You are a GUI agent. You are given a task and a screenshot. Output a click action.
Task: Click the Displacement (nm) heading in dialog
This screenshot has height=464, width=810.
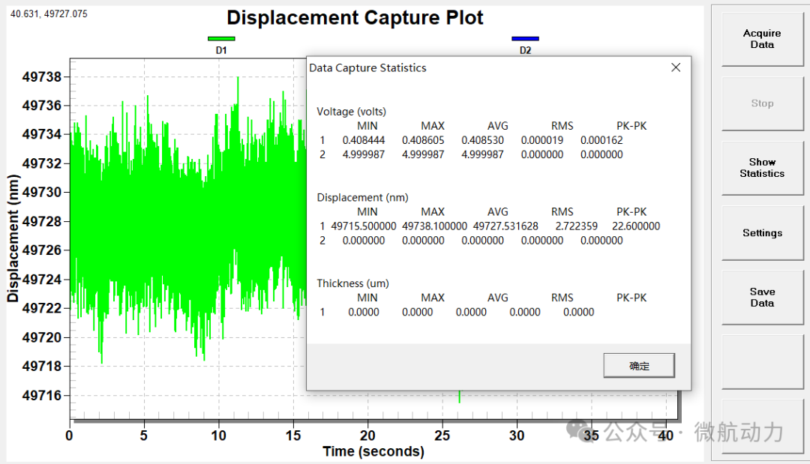tap(363, 198)
